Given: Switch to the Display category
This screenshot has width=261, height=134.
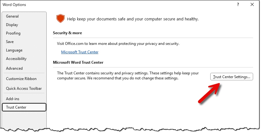Looking at the screenshot, I should click(12, 25).
